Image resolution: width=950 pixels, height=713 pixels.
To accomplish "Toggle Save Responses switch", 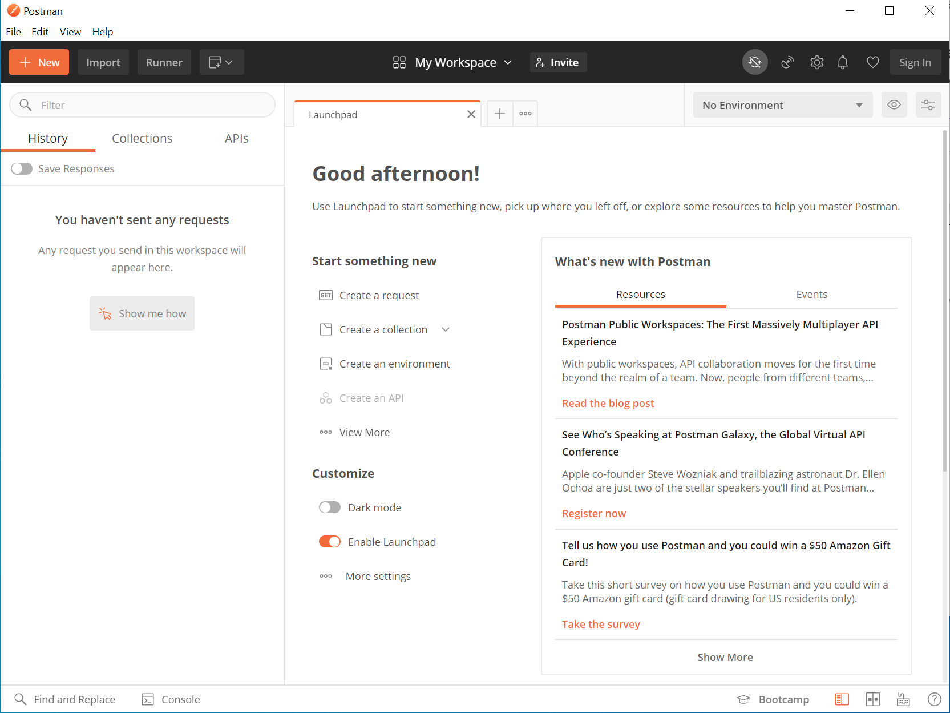I will tap(22, 169).
